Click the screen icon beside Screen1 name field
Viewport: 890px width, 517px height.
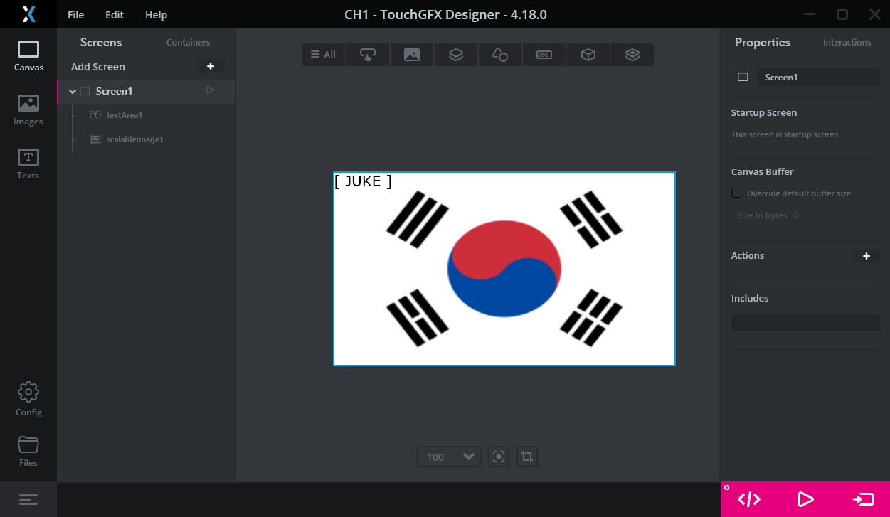pos(743,78)
